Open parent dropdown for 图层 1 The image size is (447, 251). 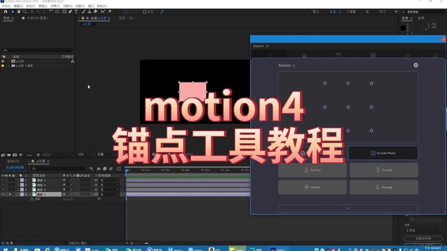tap(109, 194)
